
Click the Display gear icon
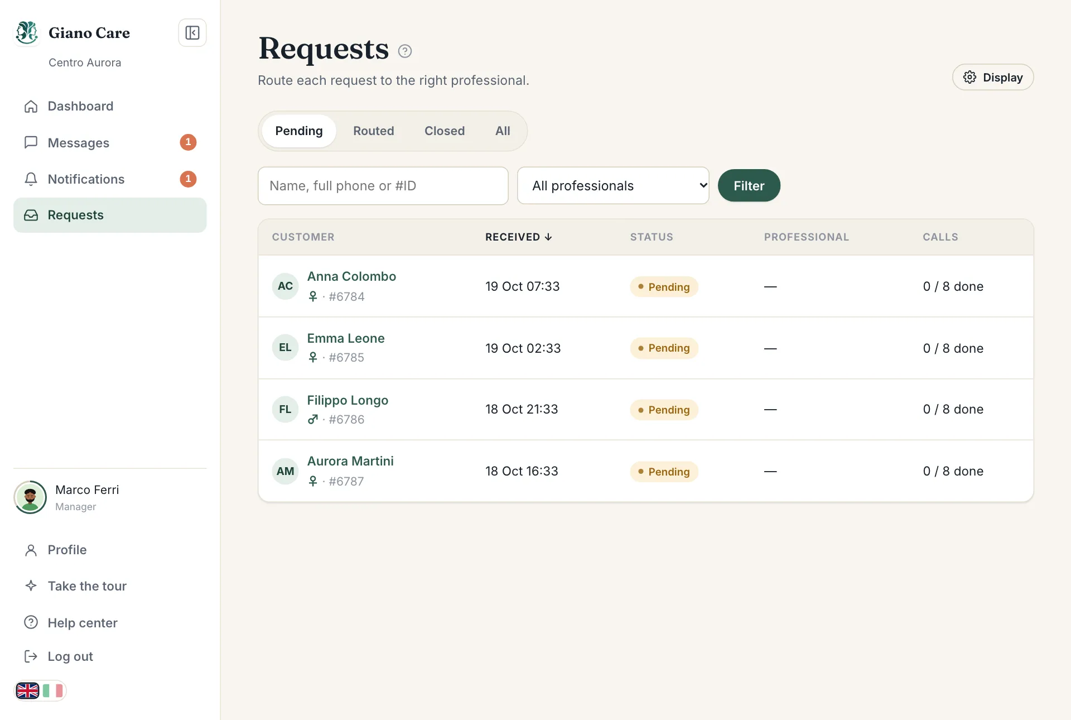[x=970, y=77]
